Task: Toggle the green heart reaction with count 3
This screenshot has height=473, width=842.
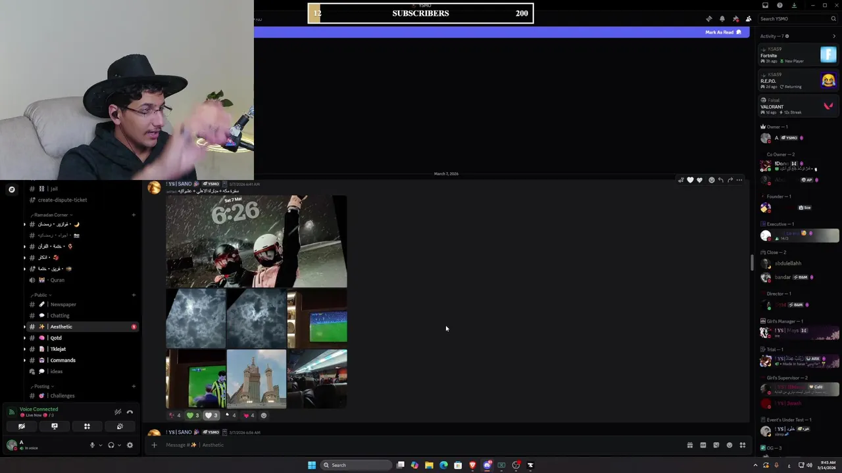Action: tap(192, 415)
